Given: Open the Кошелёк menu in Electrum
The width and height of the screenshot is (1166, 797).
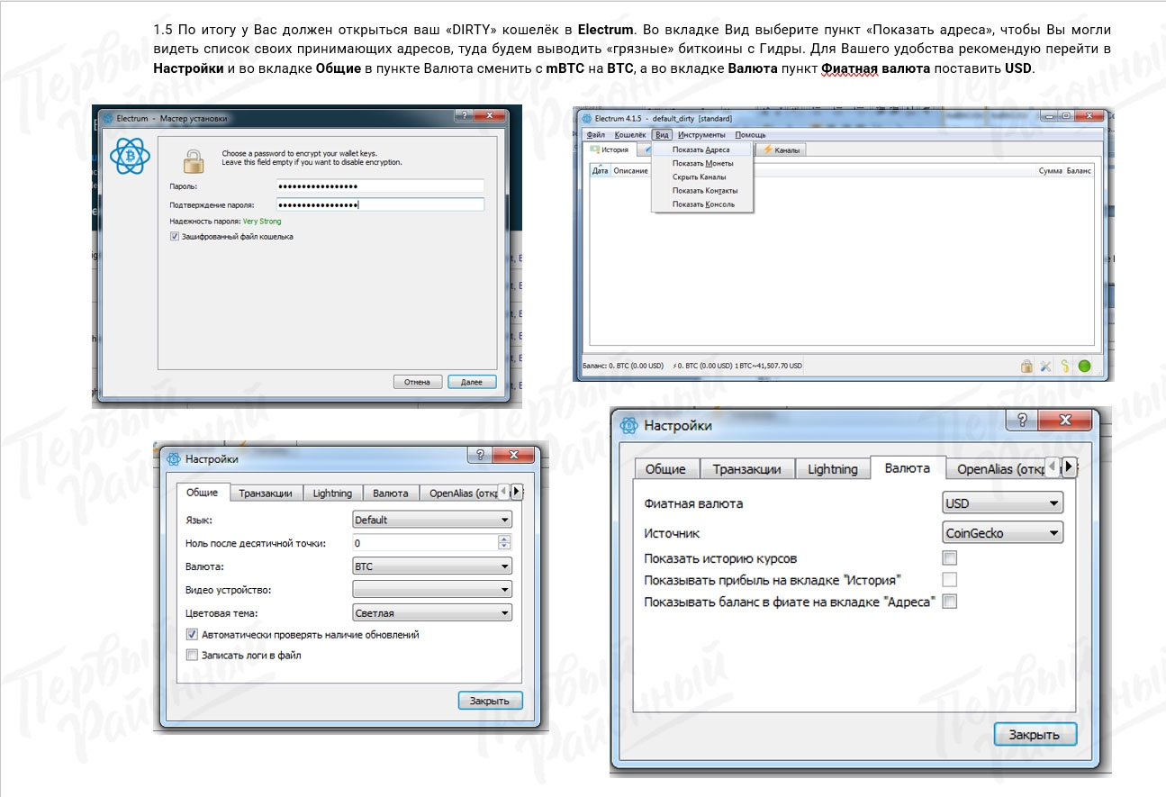Looking at the screenshot, I should (x=630, y=134).
